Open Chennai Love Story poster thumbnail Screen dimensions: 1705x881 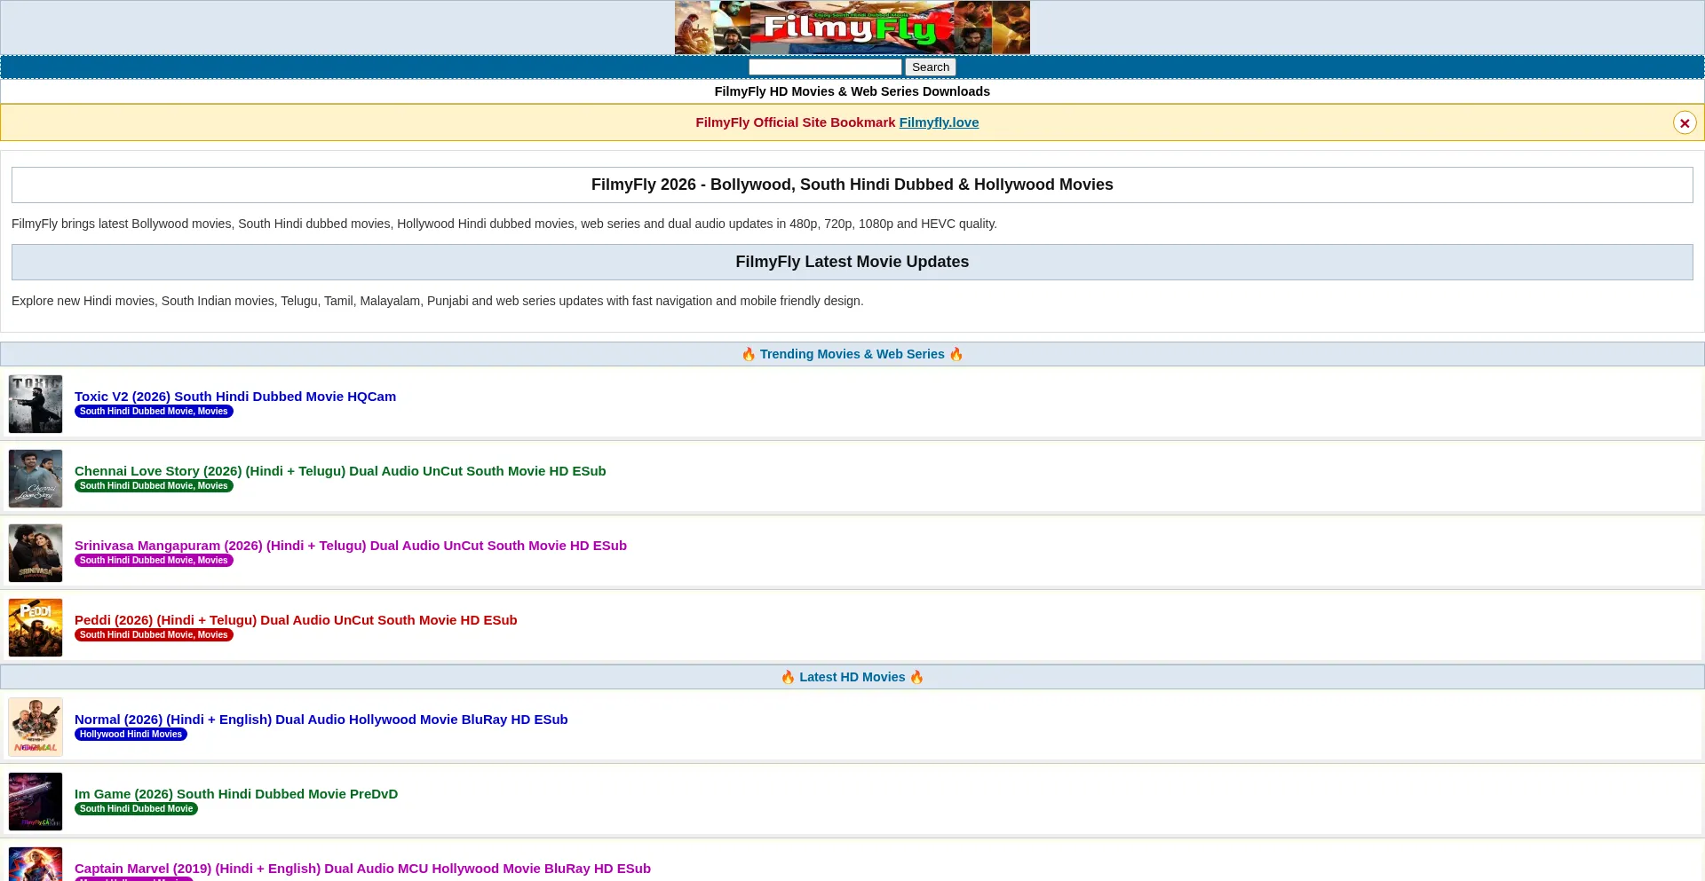36,478
